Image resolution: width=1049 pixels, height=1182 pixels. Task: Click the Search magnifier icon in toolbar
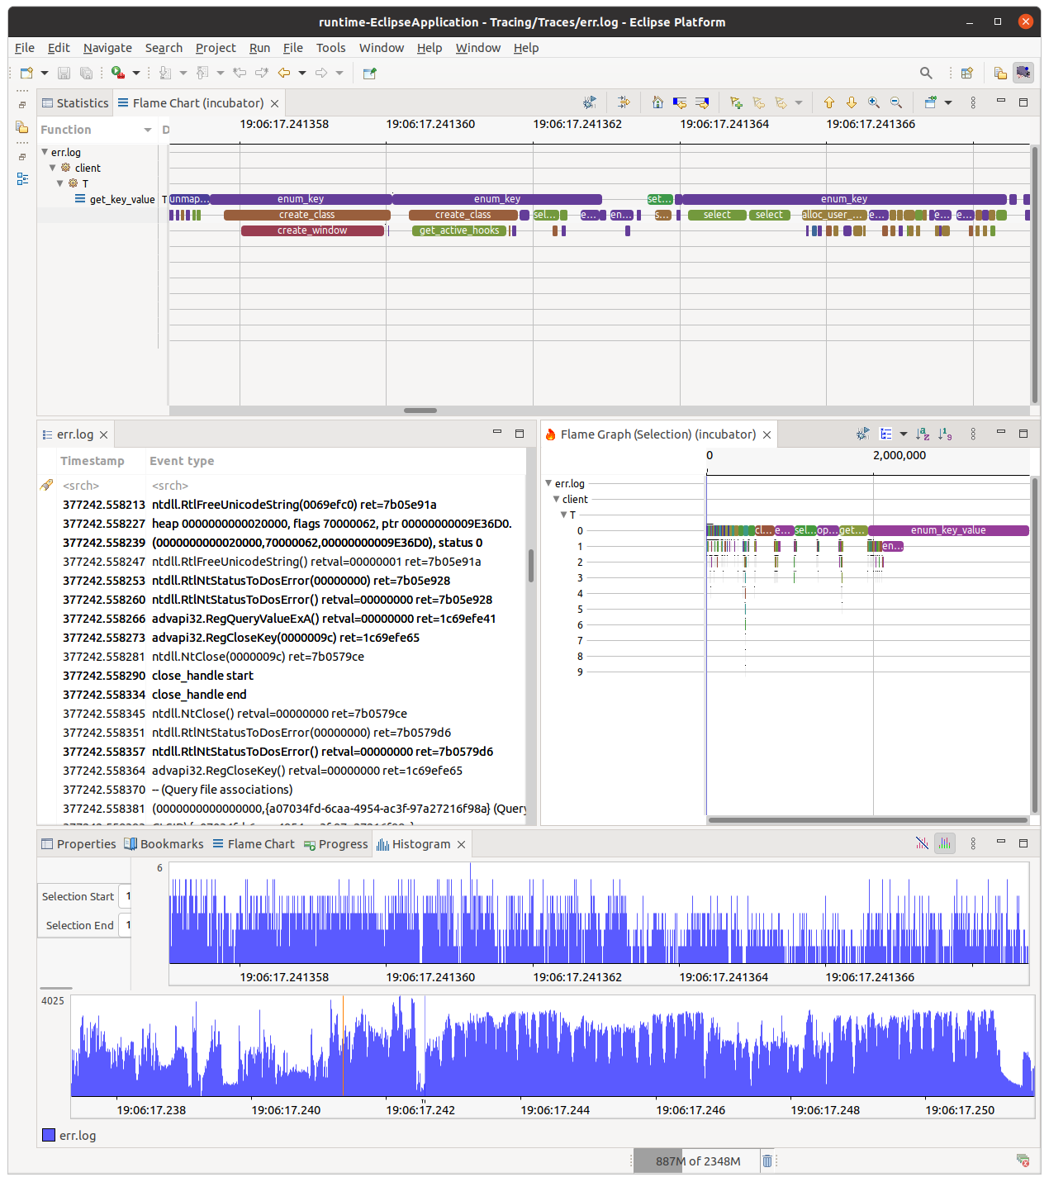coord(926,74)
